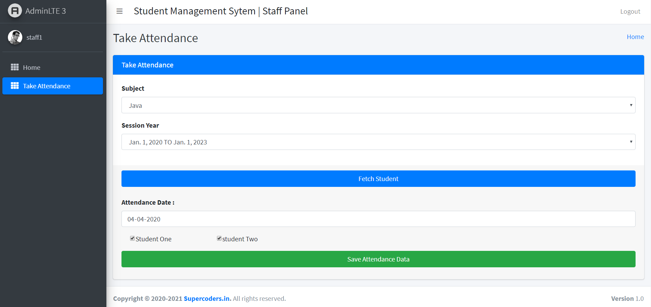This screenshot has width=651, height=307.
Task: Click the Logout link
Action: coord(630,12)
